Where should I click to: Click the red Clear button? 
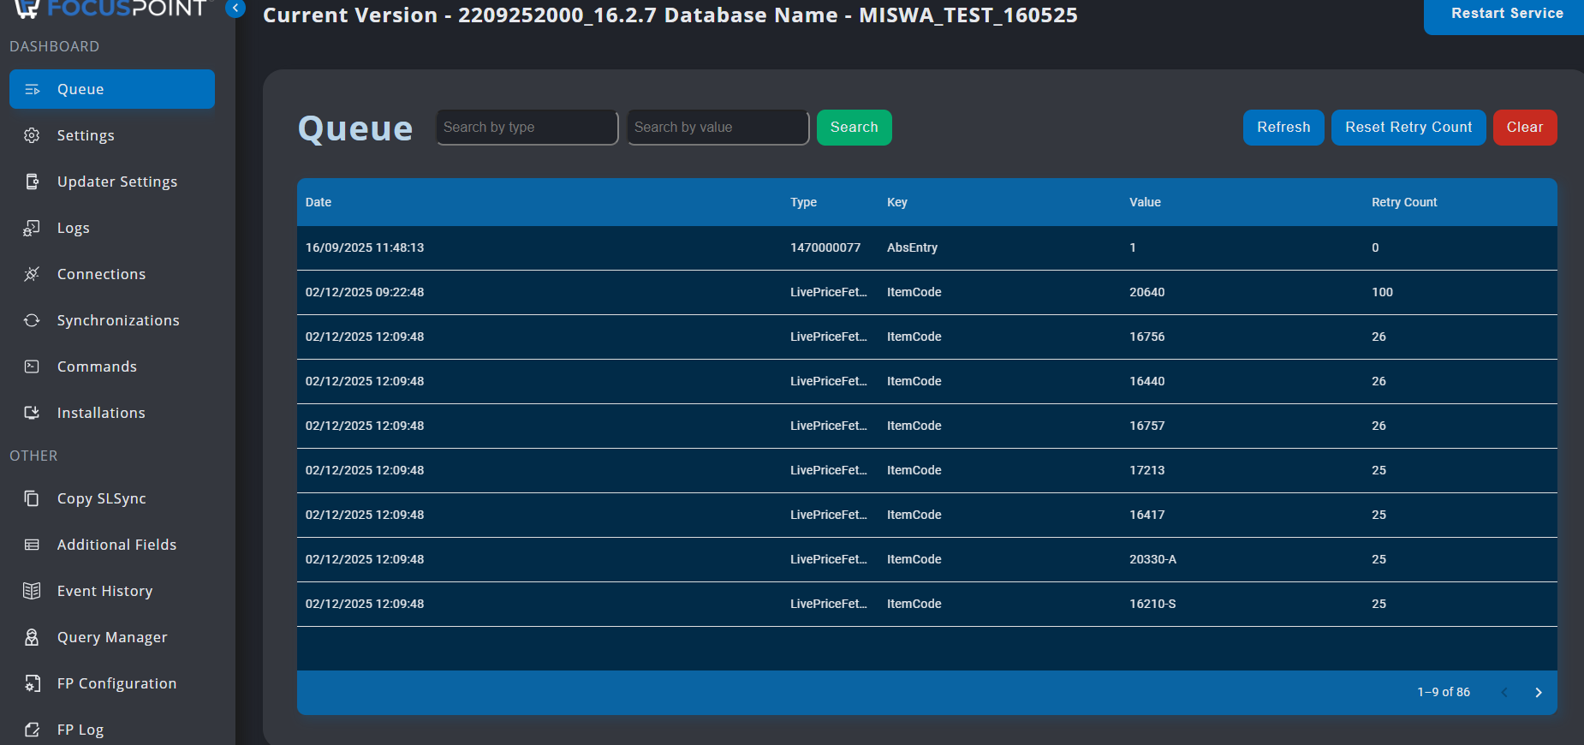click(x=1524, y=128)
